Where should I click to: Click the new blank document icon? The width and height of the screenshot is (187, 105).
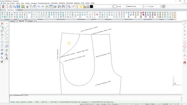pos(7,6)
